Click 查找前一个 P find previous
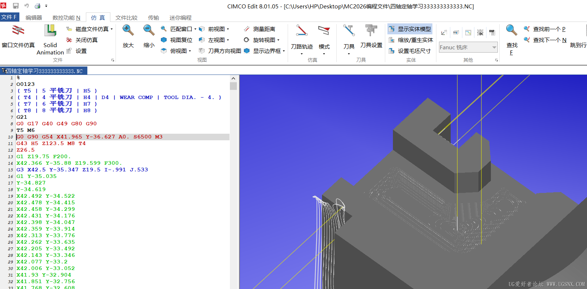The height and width of the screenshot is (289, 587). coord(545,29)
